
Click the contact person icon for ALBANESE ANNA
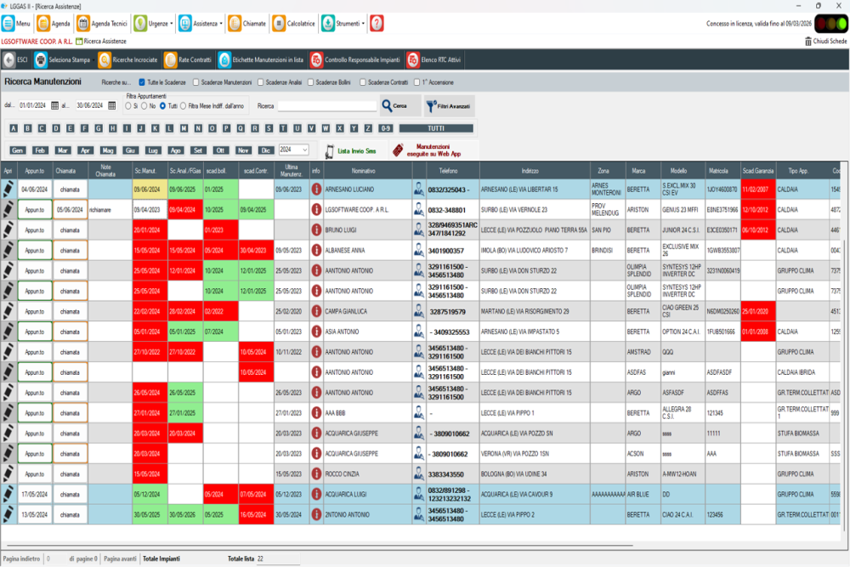418,251
